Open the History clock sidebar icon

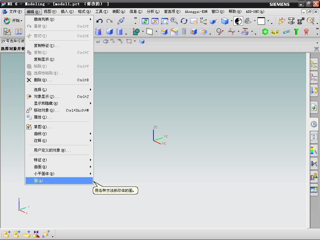click(x=314, y=124)
